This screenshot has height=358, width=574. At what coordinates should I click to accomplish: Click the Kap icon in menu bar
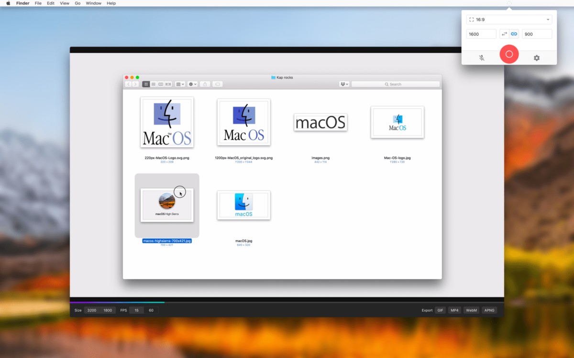pos(509,3)
